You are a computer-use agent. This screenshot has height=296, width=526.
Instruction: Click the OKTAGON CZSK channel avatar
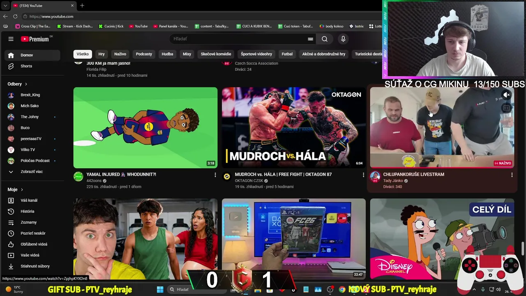(226, 177)
